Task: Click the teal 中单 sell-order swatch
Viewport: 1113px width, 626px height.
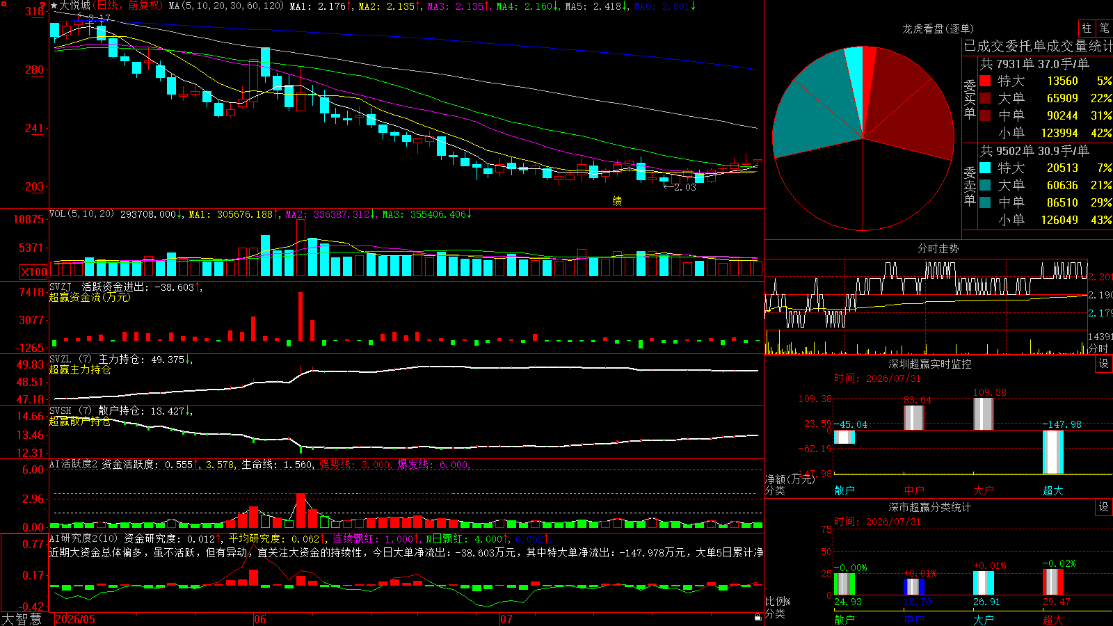Action: [x=985, y=202]
